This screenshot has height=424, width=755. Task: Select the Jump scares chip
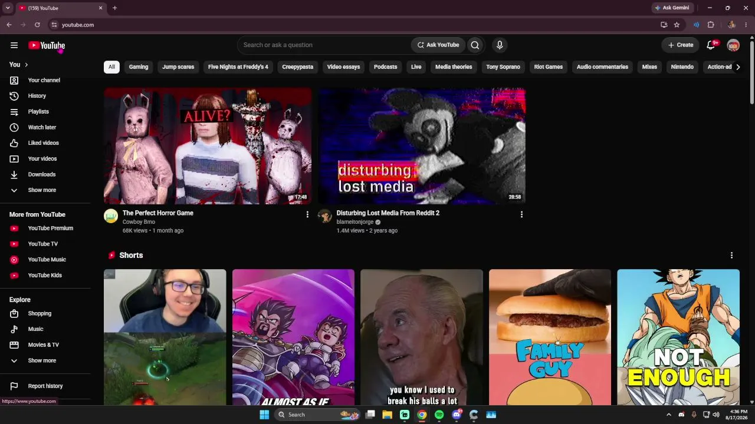(x=178, y=67)
